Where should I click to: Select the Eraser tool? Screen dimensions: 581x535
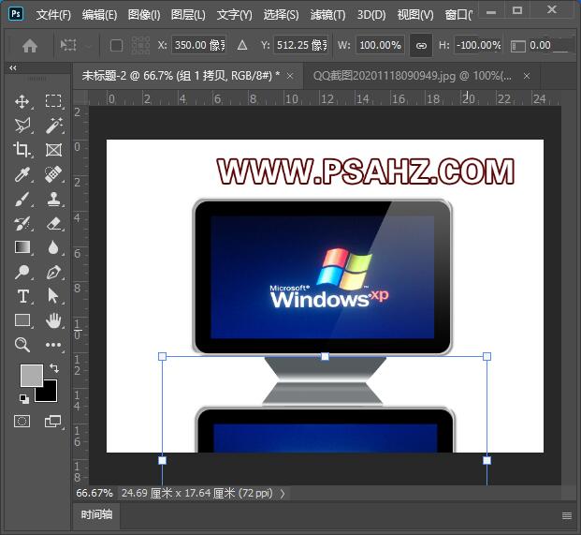(53, 223)
